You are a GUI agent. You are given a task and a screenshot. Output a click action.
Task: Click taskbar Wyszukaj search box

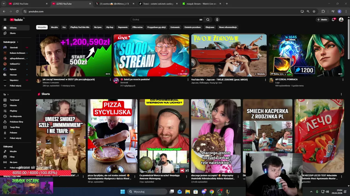click(x=147, y=192)
